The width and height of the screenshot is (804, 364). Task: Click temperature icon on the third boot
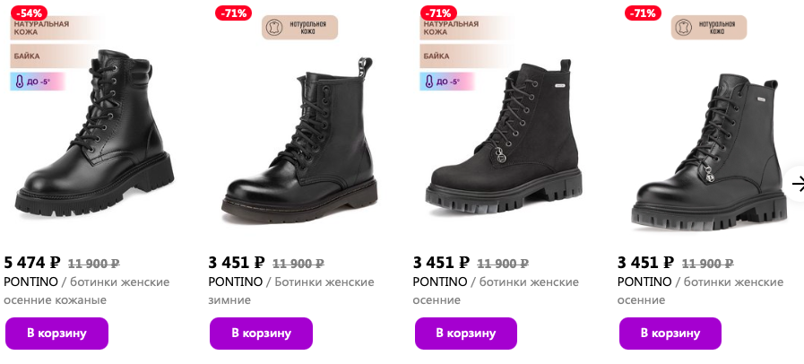click(428, 82)
